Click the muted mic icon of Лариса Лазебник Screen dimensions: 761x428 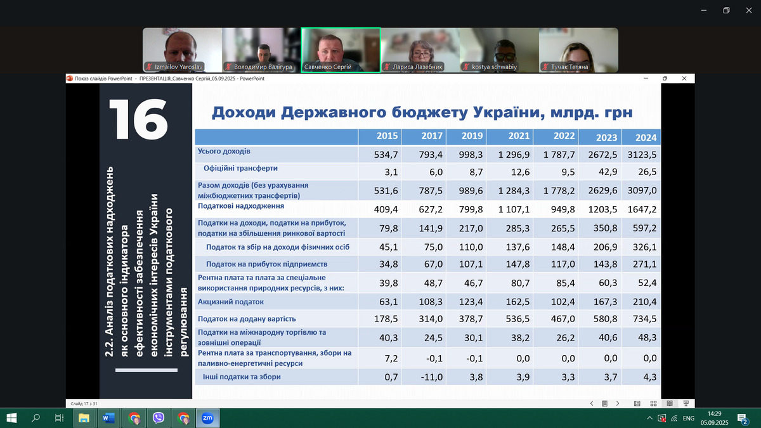coord(386,67)
